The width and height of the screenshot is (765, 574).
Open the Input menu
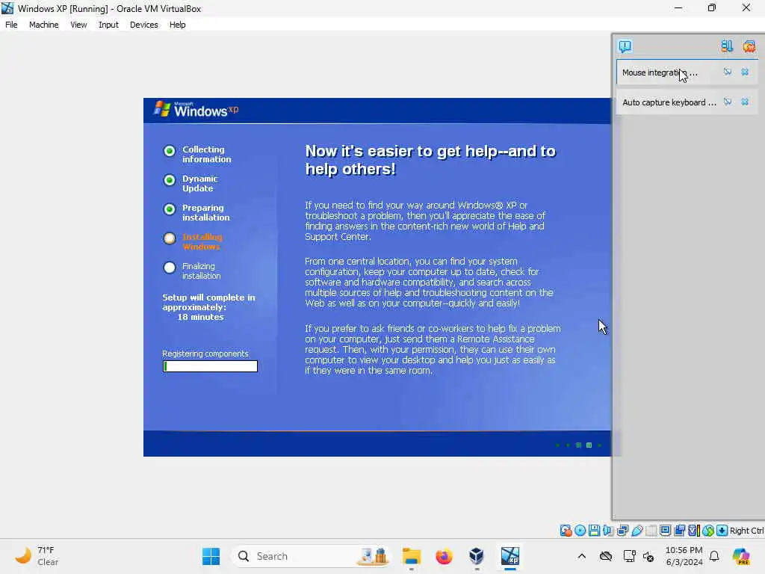coord(108,25)
